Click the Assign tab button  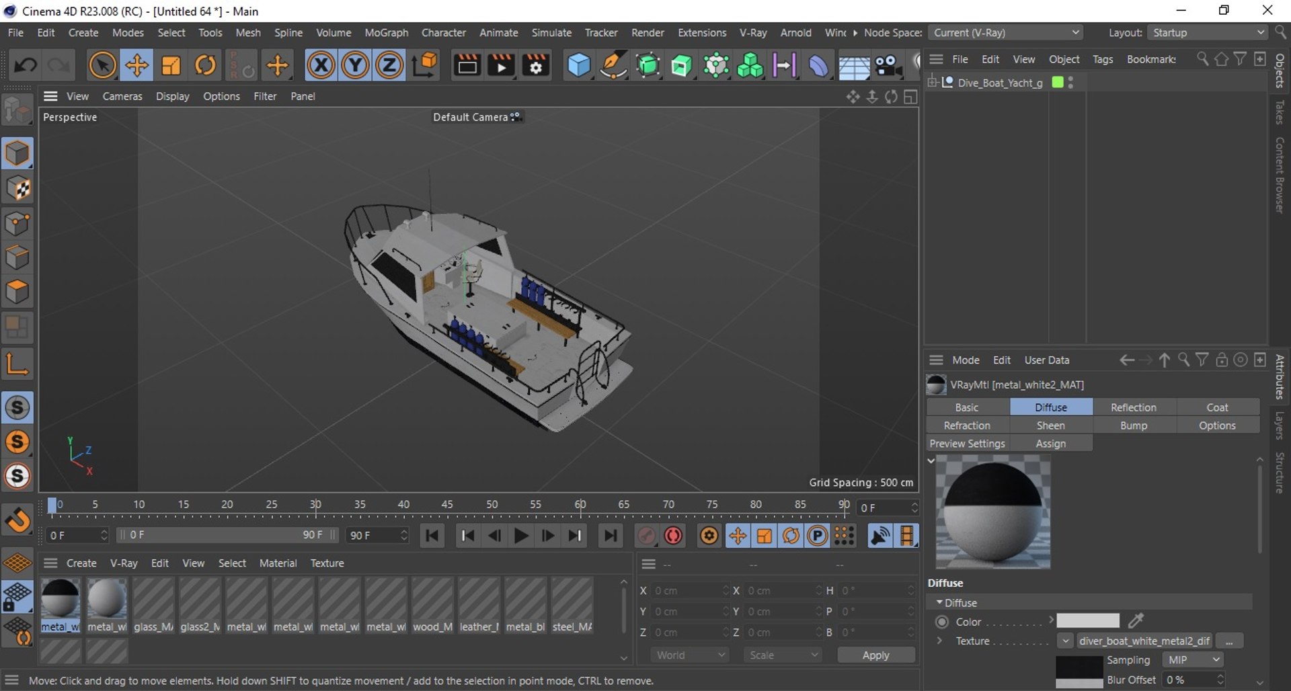click(1051, 444)
